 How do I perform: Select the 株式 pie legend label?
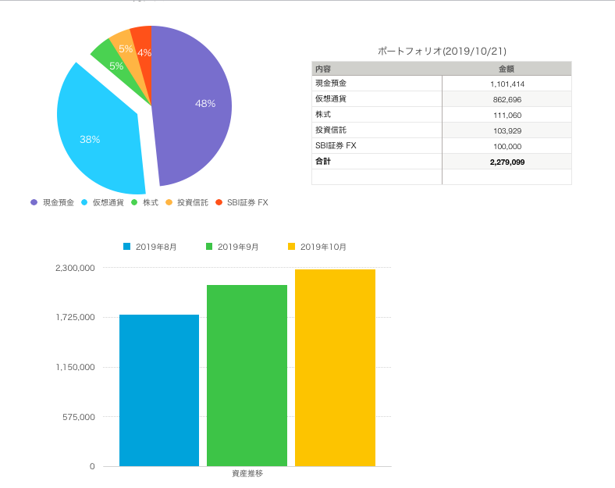151,202
